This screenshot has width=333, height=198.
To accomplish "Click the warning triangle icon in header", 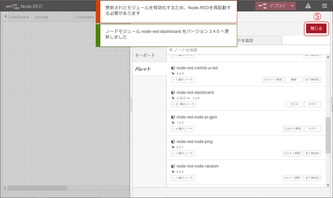I will point(308,6).
